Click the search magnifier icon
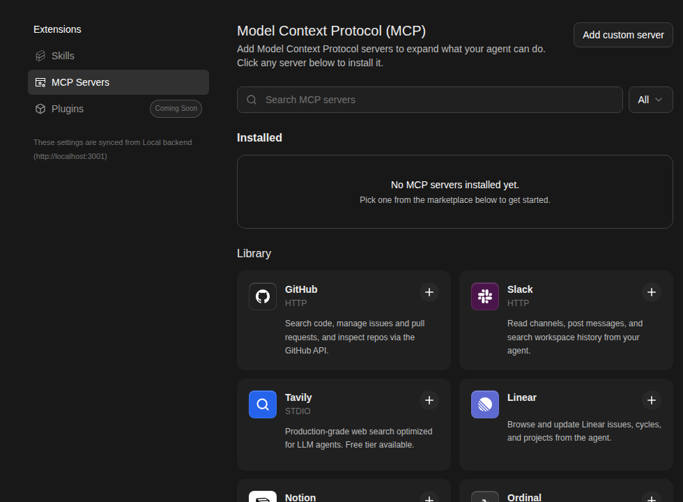The image size is (683, 502). pos(252,100)
